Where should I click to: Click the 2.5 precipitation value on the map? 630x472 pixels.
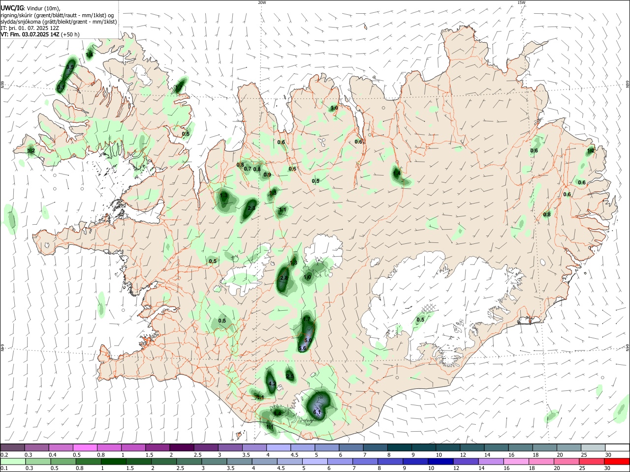coord(290,377)
